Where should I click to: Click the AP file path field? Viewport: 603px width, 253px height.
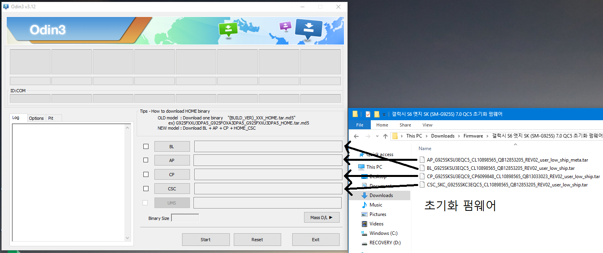coord(268,160)
